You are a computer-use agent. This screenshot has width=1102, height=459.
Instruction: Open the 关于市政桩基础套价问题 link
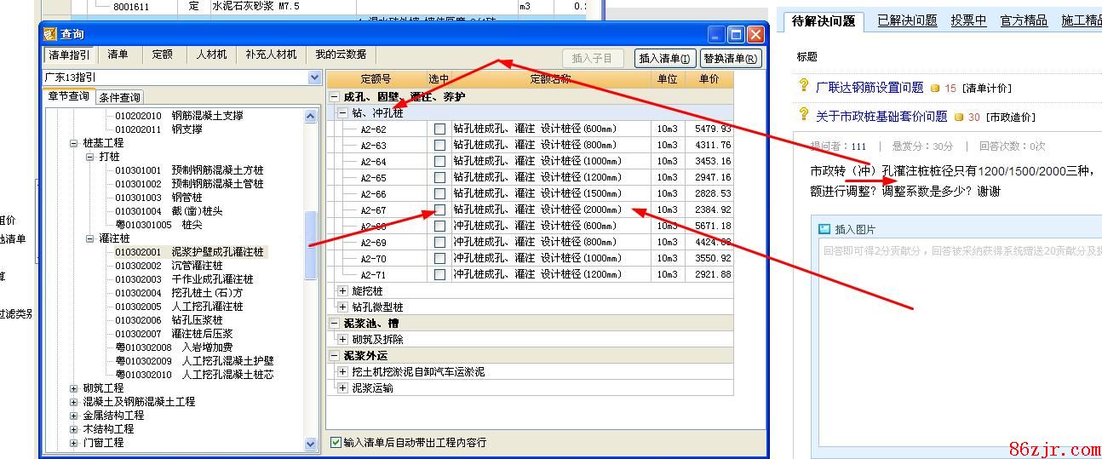click(x=881, y=117)
